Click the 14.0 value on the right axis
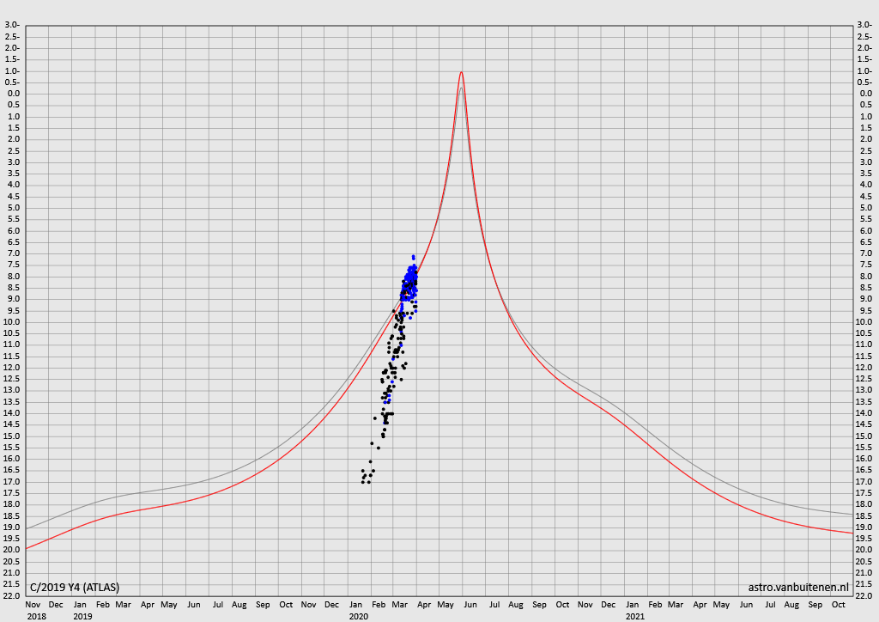This screenshot has height=622, width=879. (x=865, y=412)
